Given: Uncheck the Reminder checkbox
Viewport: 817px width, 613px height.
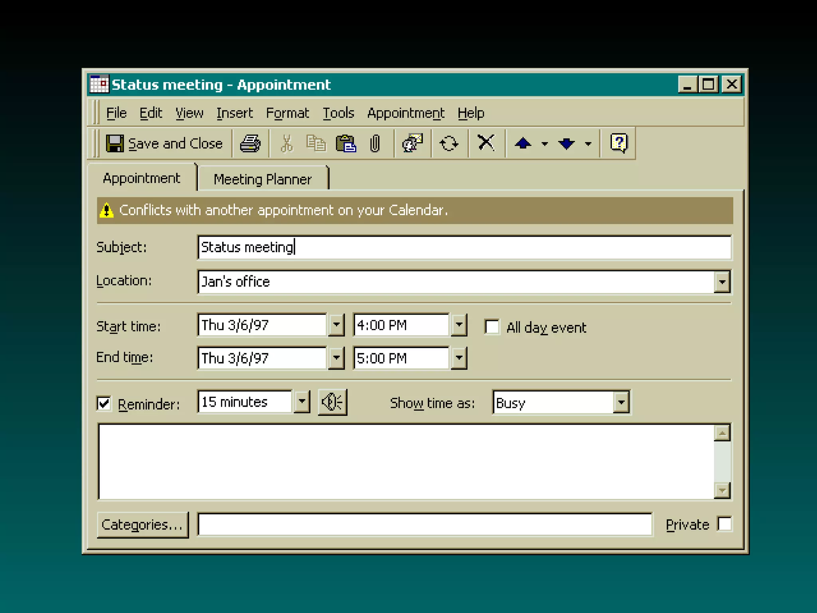Looking at the screenshot, I should (104, 403).
